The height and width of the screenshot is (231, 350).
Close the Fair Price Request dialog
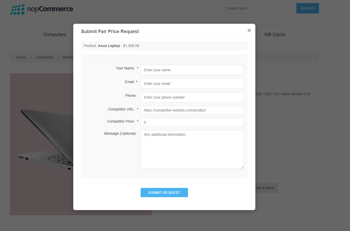(x=249, y=30)
